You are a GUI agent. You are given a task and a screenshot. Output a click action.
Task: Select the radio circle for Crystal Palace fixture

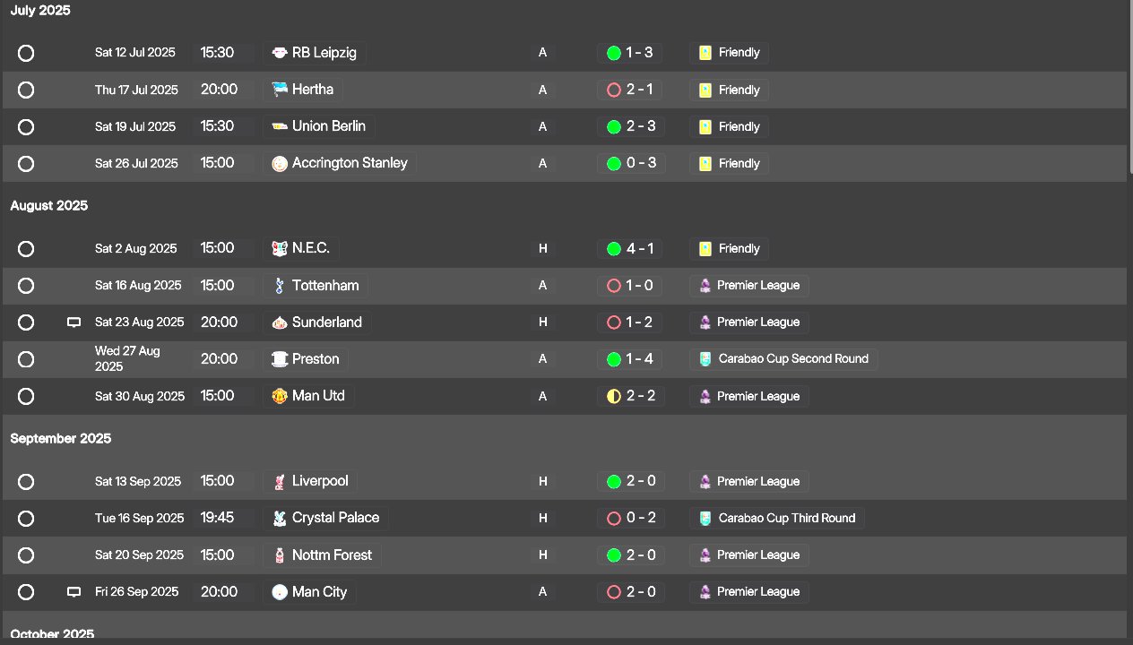[26, 518]
